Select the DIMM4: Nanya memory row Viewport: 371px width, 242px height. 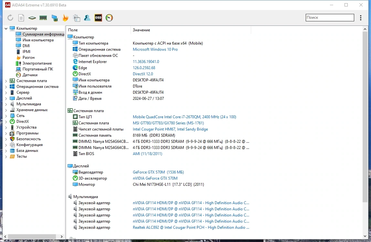[x=159, y=148]
